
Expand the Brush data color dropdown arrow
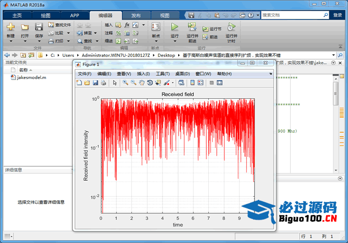(173, 83)
